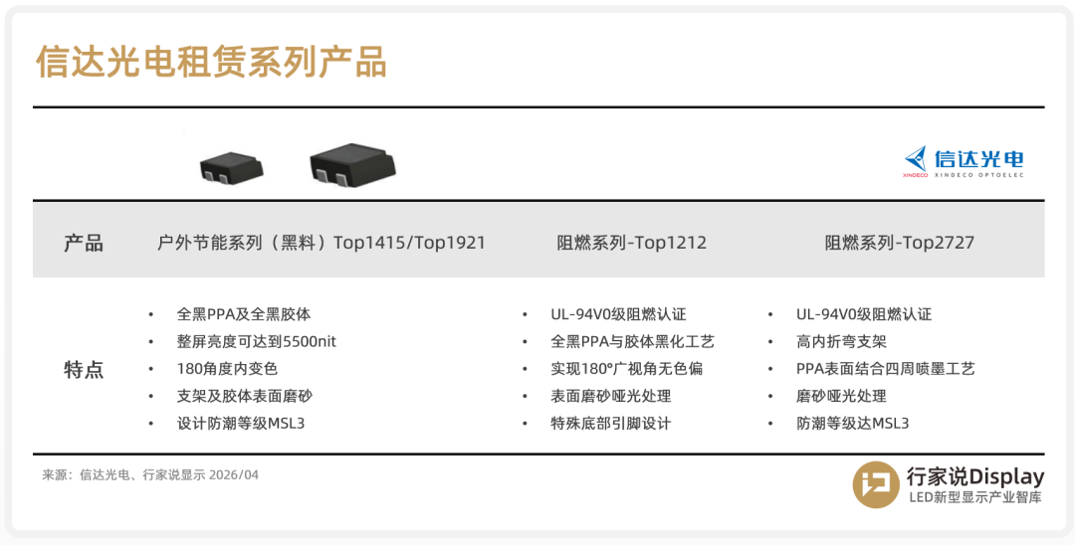This screenshot has width=1075, height=545.
Task: Click the PPA表面结合四周喷墨工艺 bullet
Action: pyautogui.click(x=885, y=368)
